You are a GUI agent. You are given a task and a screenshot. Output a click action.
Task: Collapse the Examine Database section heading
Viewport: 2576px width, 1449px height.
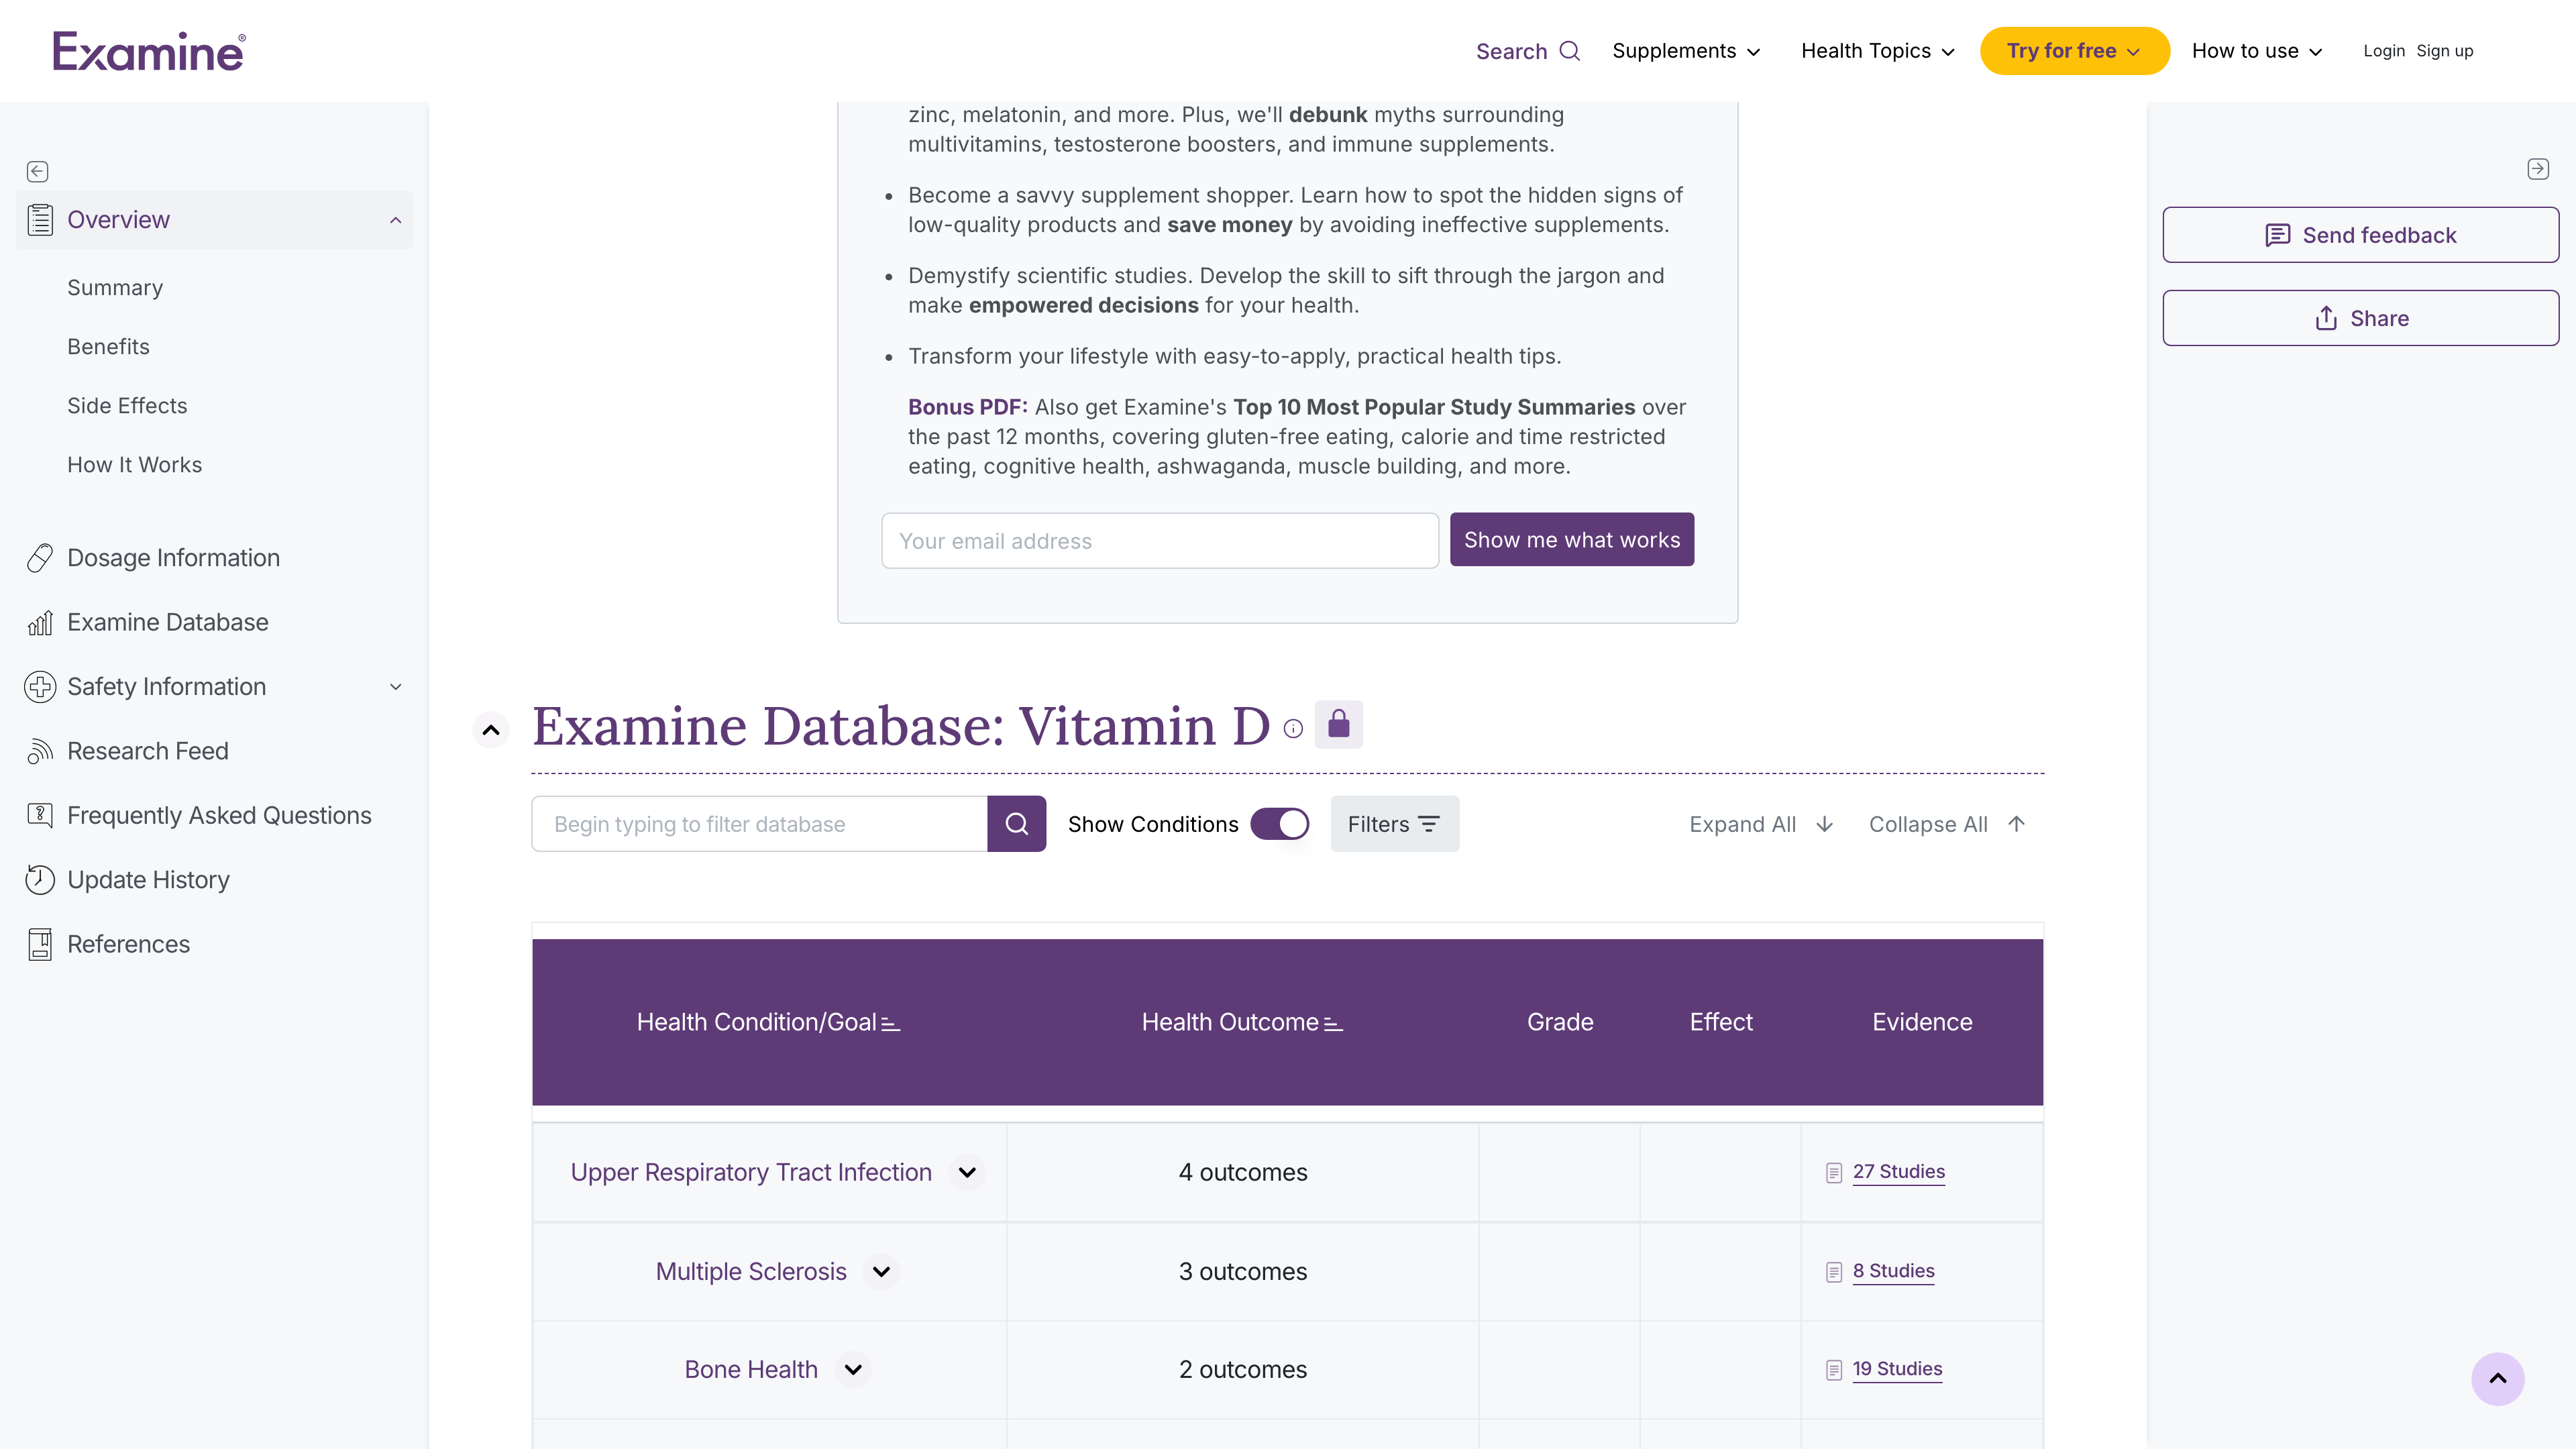[491, 730]
